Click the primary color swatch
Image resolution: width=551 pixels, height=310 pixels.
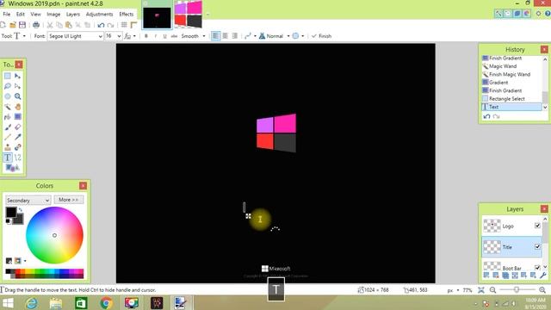point(10,212)
